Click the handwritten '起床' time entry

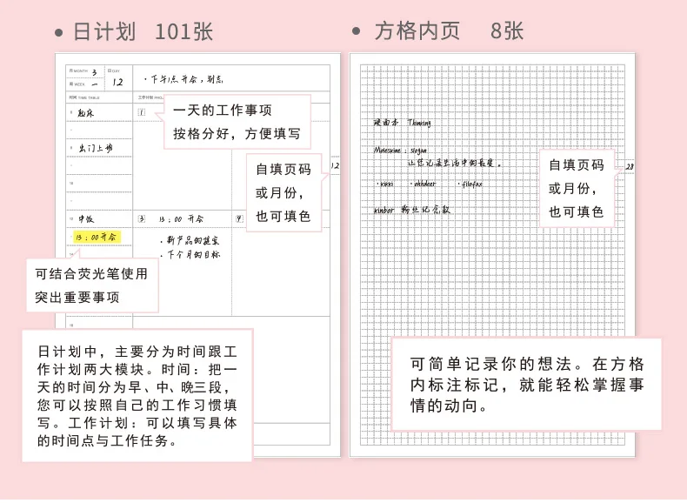(x=86, y=113)
